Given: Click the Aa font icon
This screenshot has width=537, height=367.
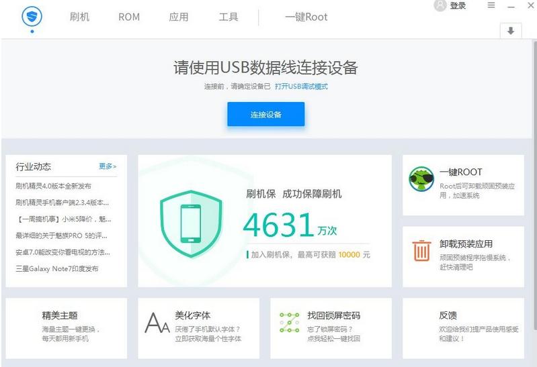Looking at the screenshot, I should (x=157, y=323).
